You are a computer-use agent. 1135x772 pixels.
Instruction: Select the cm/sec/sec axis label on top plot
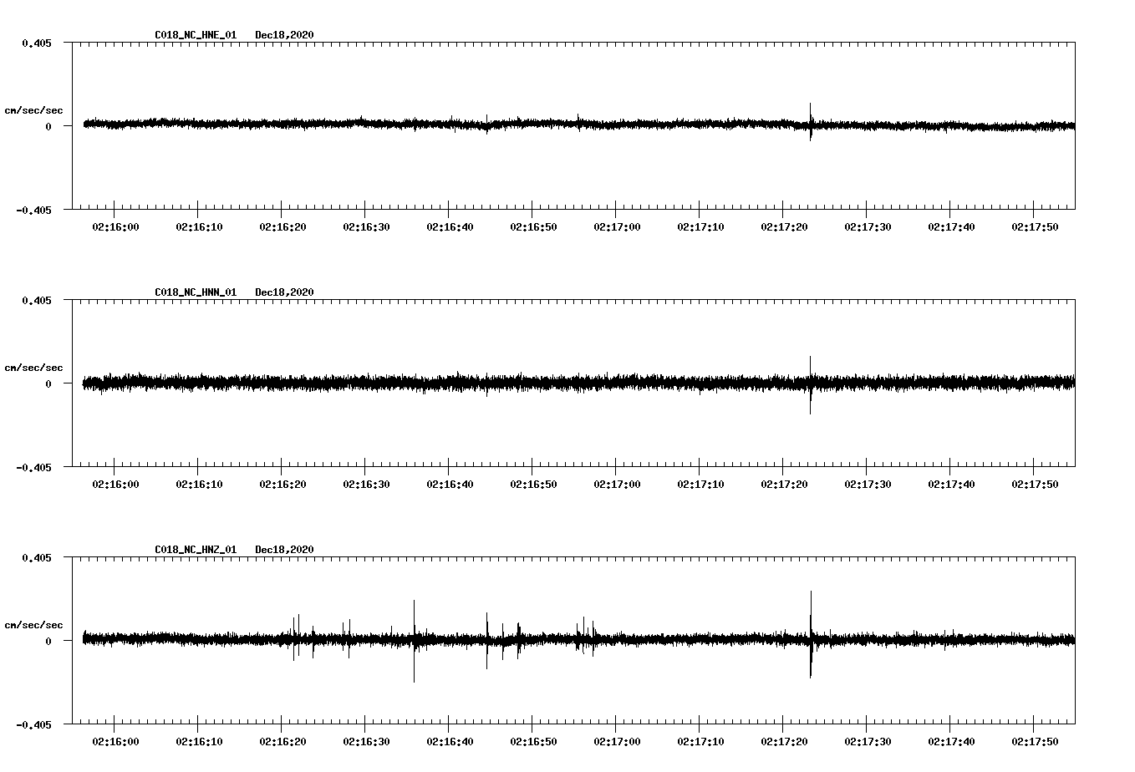point(34,109)
